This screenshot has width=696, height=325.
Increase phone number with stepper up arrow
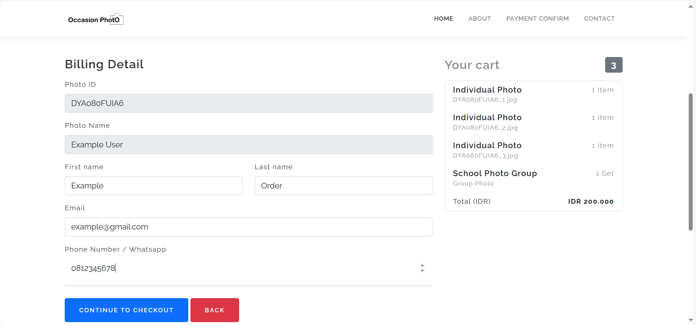coord(422,265)
